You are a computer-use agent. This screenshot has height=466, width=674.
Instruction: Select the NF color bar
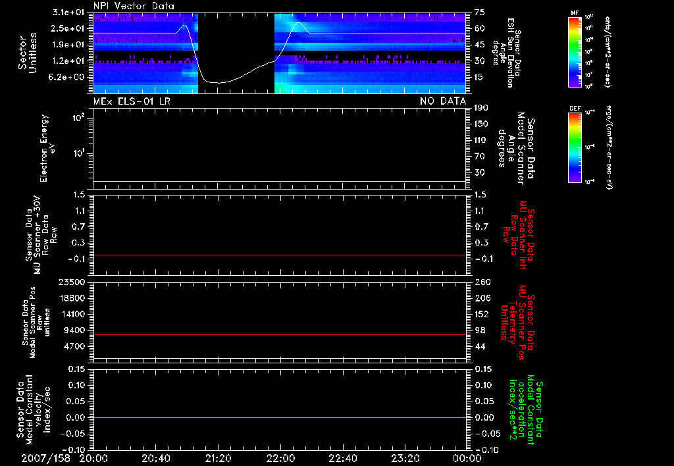point(575,51)
